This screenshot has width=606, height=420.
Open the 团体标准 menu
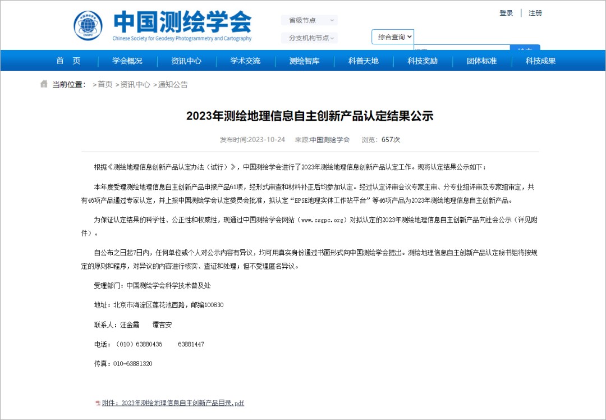481,60
